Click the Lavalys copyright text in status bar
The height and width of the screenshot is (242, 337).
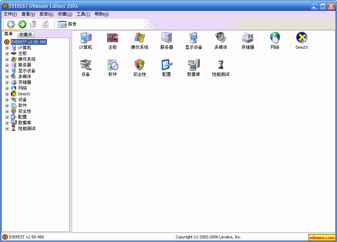[208, 237]
